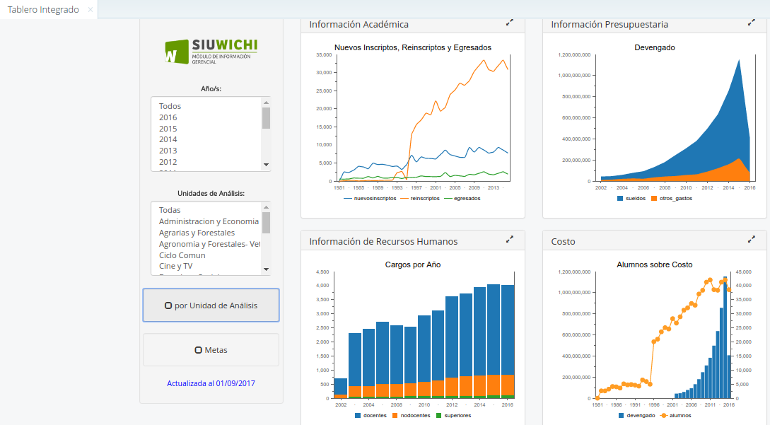This screenshot has height=425, width=770.
Task: Expand the Información Académica panel
Action: pos(509,23)
